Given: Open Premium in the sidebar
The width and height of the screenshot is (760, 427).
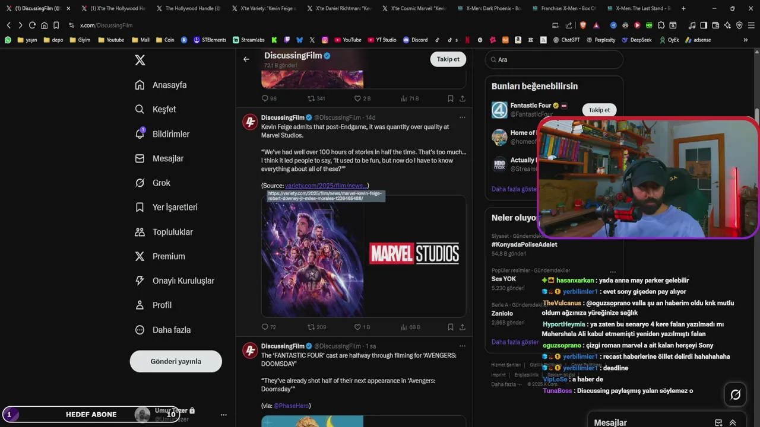Looking at the screenshot, I should [x=160, y=256].
